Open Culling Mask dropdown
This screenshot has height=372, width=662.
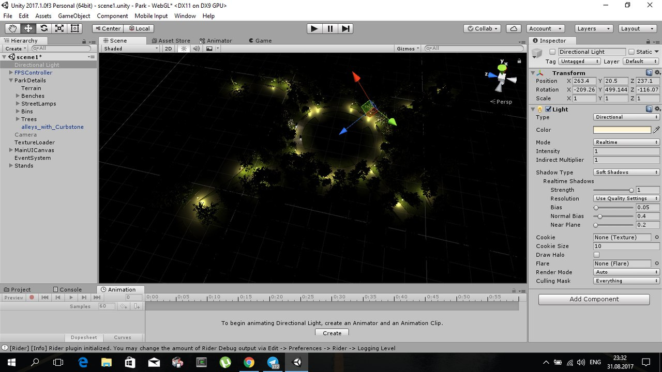626,281
